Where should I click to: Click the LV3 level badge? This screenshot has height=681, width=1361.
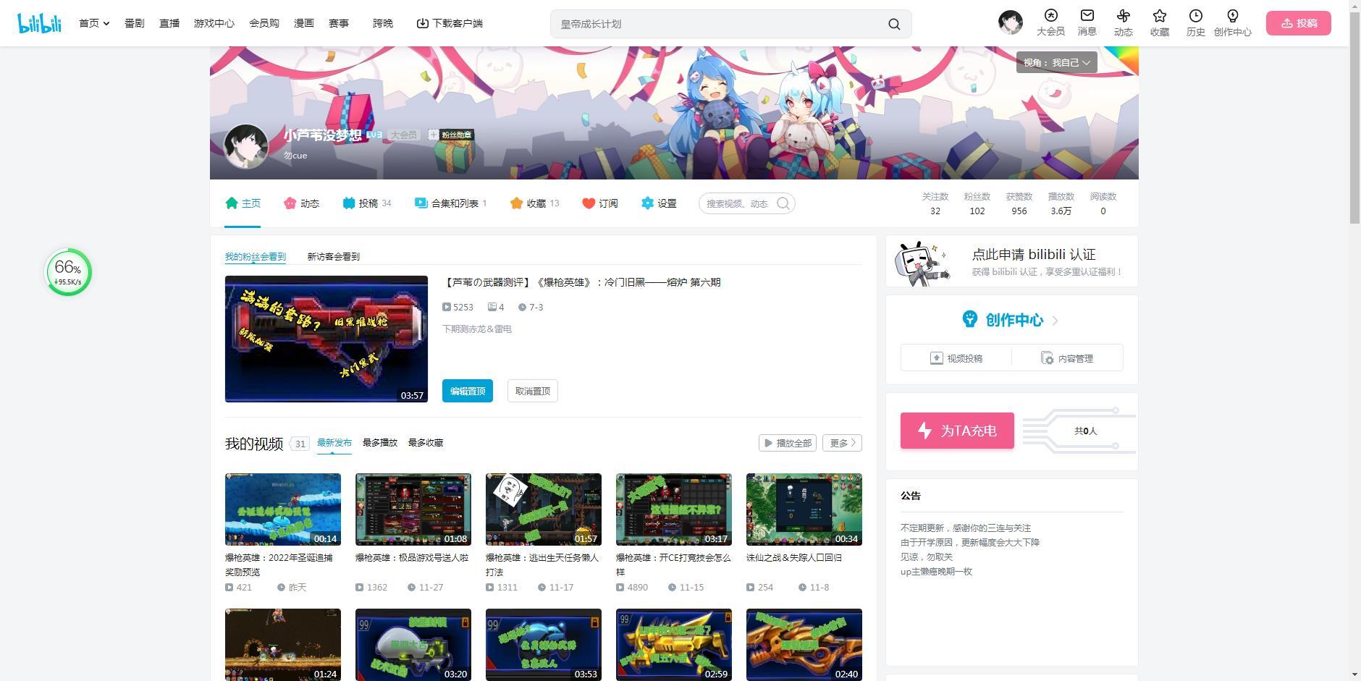point(374,135)
